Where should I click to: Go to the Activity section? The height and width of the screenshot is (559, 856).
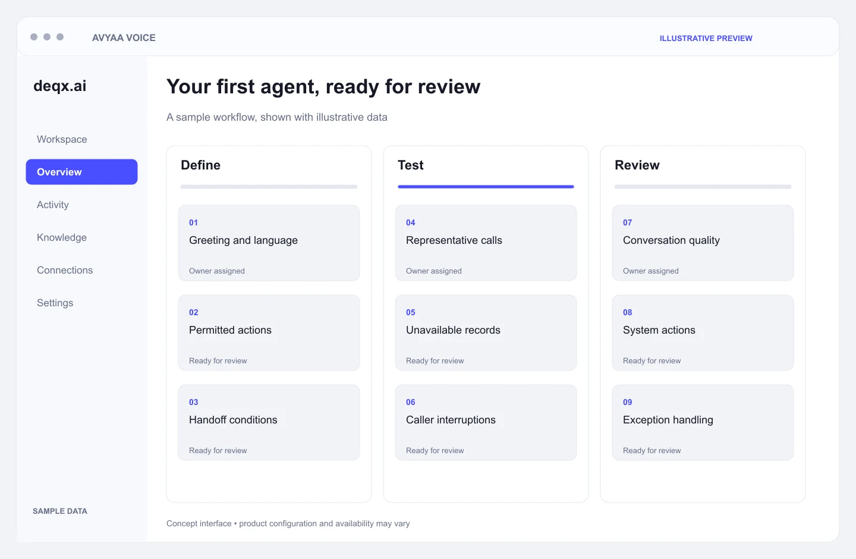point(53,205)
